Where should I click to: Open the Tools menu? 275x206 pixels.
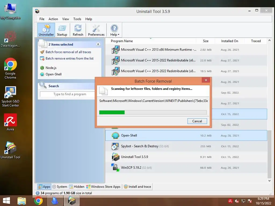coord(77,19)
